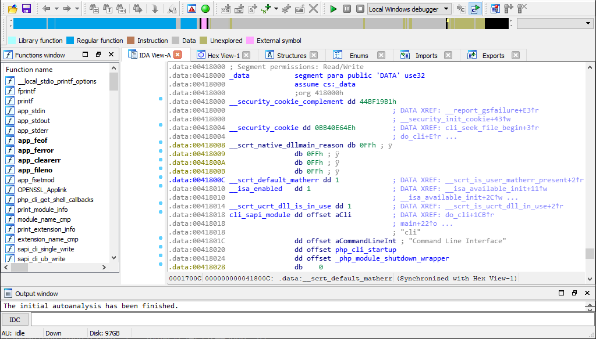The height and width of the screenshot is (339, 596).
Task: Click the Pause process button
Action: click(x=347, y=9)
